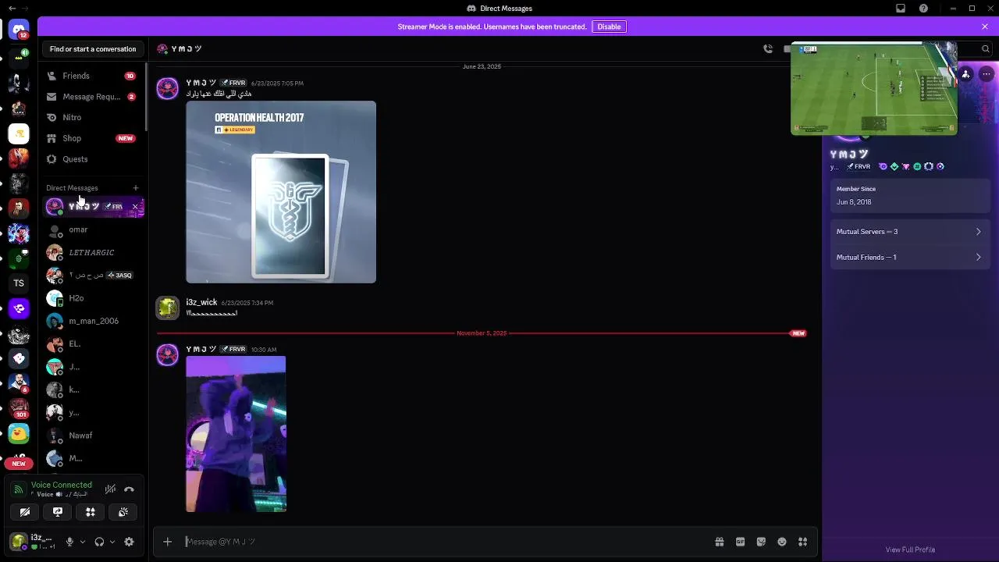Dismiss the Streamer Mode banner
Screen dimensions: 999x562
[985, 27]
